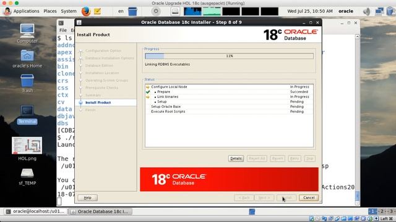Screen dimensions: 396x222
Task: Click the Succeeded status text
Action: point(299,92)
